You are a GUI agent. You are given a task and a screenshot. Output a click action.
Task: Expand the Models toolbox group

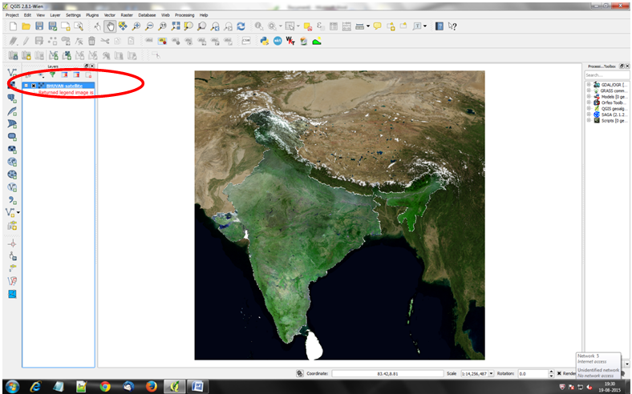pos(589,97)
